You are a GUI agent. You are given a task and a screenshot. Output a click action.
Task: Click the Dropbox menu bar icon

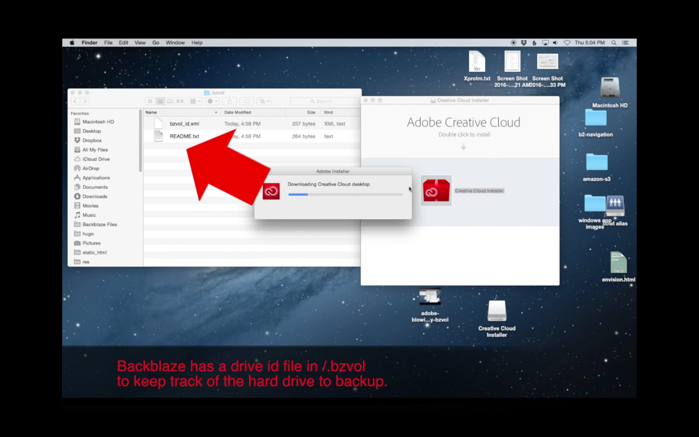(x=524, y=43)
